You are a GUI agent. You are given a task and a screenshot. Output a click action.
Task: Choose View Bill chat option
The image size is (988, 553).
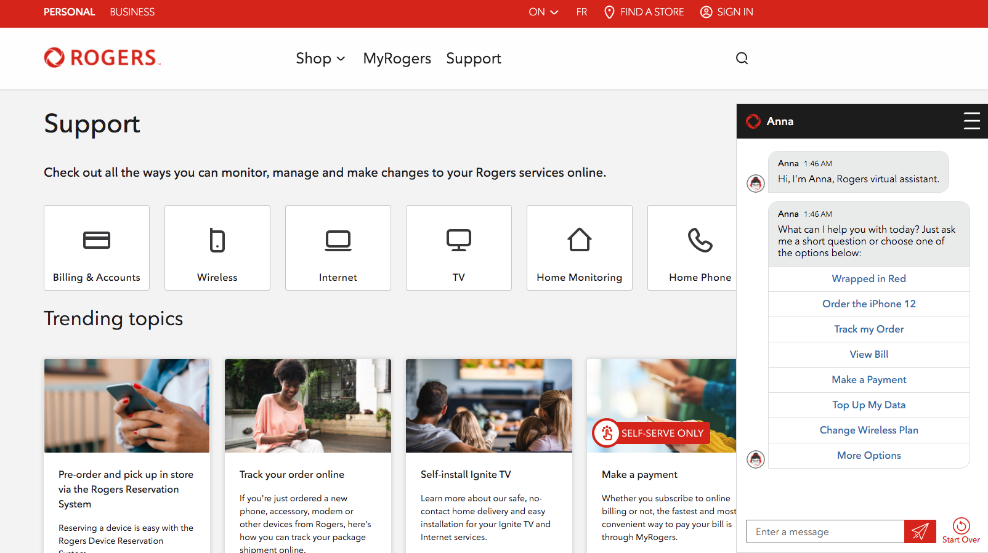pos(869,354)
